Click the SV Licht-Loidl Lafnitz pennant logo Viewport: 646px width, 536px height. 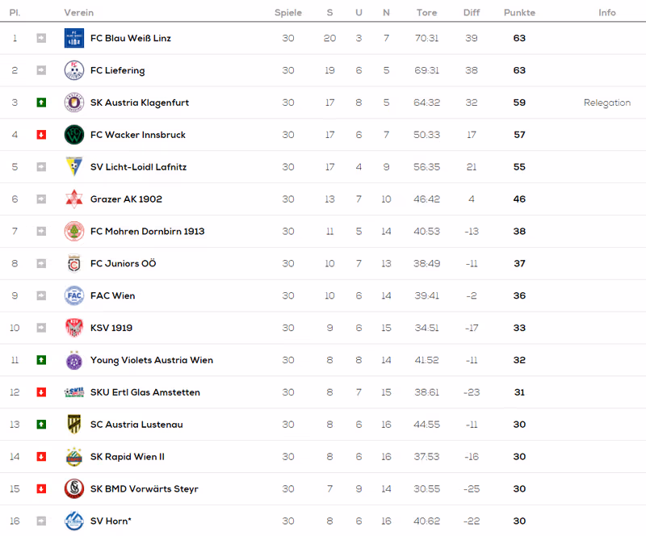(74, 166)
